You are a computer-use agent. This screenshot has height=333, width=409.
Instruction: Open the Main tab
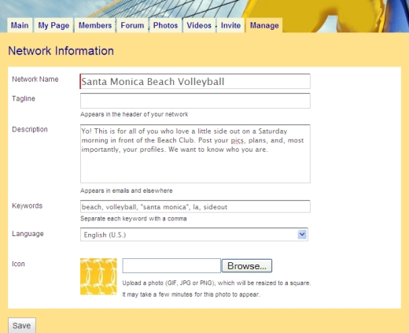(x=20, y=25)
